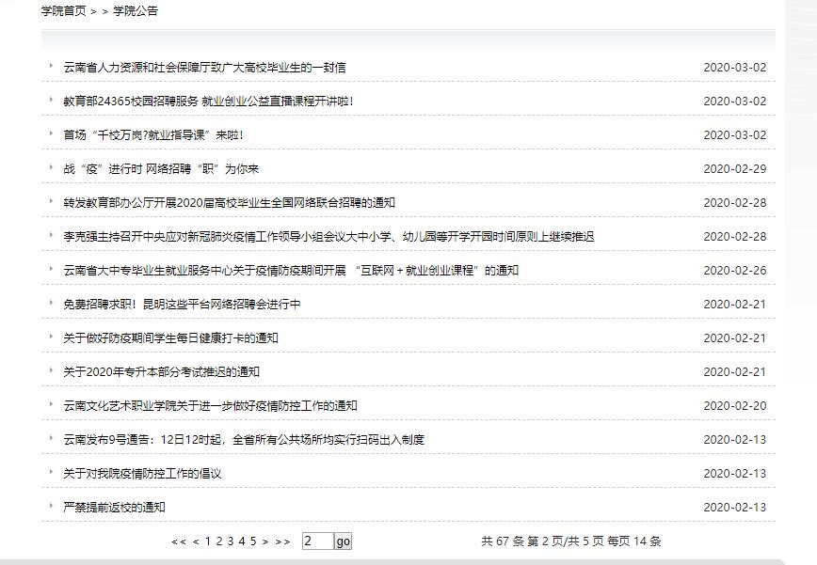Click the arrow bullet beside 云南发布9号通告 item
This screenshot has height=565, width=817.
click(x=51, y=439)
